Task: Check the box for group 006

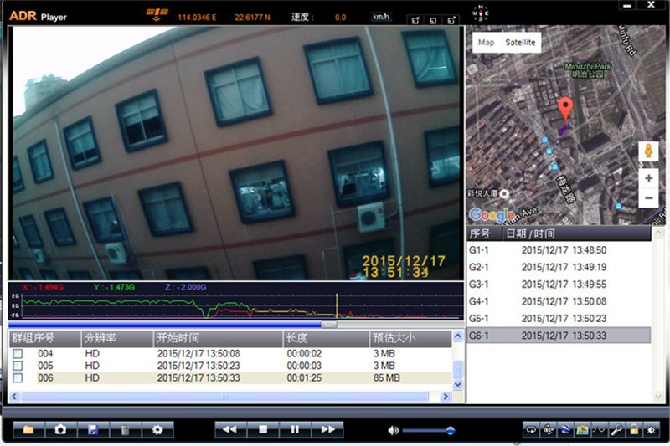Action: point(18,377)
